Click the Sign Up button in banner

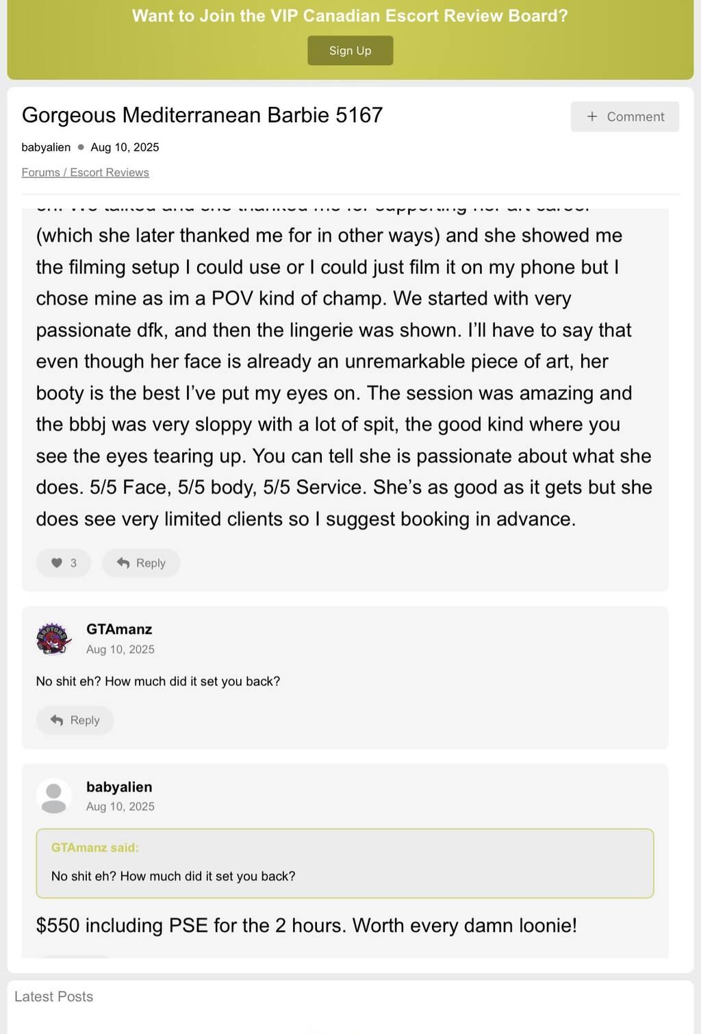point(350,51)
